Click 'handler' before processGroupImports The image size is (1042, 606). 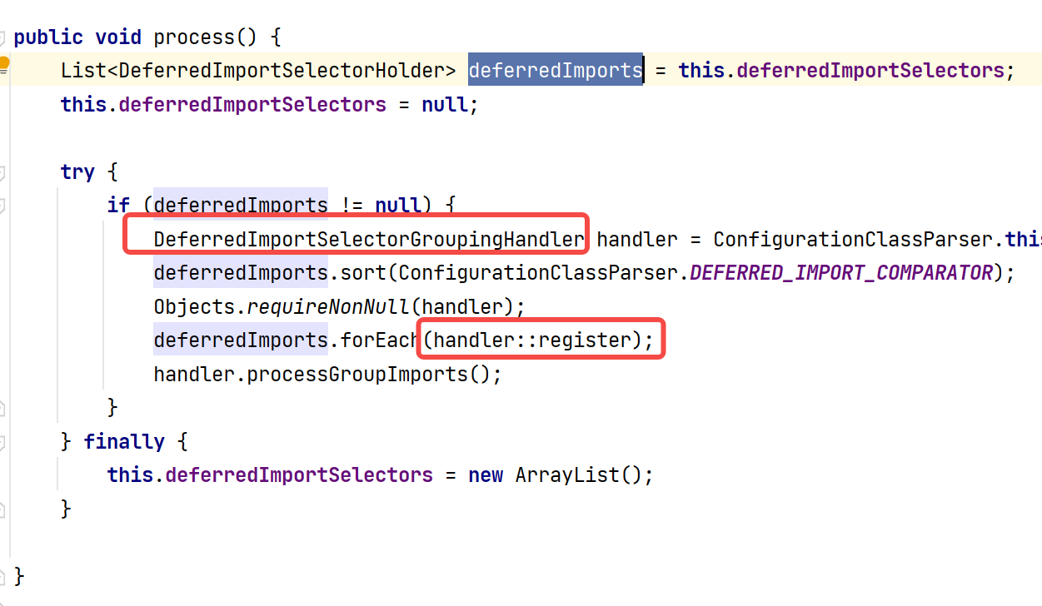coord(194,375)
